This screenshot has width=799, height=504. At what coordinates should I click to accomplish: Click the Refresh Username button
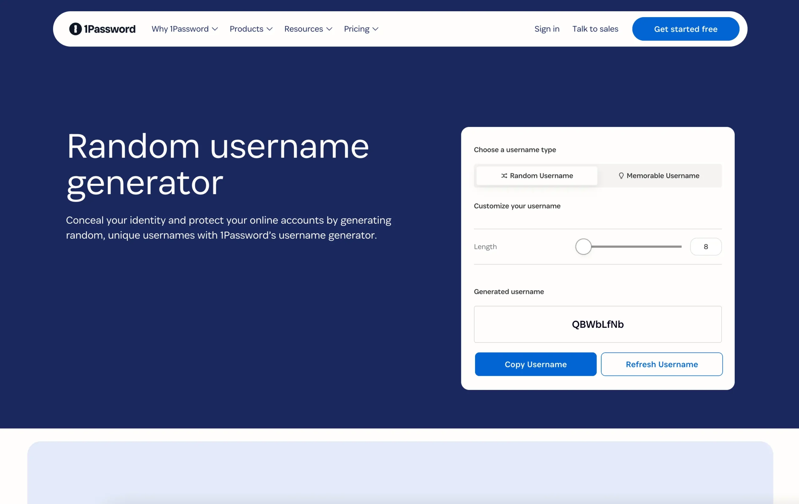[x=662, y=364]
